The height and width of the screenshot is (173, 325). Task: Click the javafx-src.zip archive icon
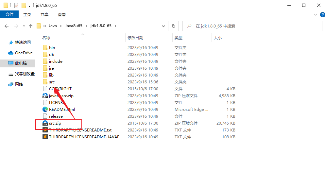[45, 95]
